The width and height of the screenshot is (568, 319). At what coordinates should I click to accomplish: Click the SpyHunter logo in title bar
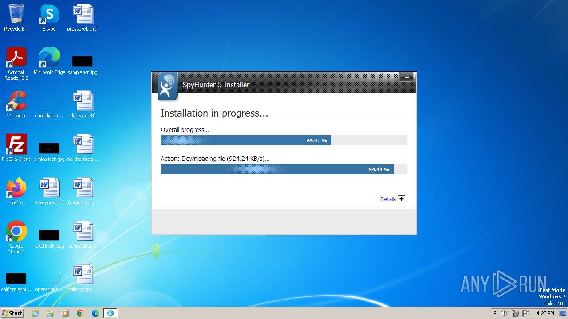(x=167, y=86)
